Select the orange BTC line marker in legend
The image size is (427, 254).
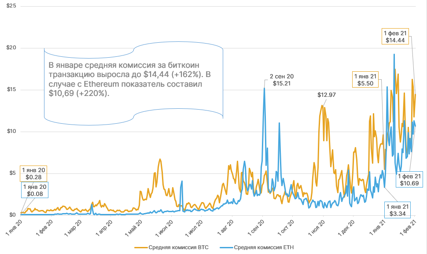tap(139, 247)
